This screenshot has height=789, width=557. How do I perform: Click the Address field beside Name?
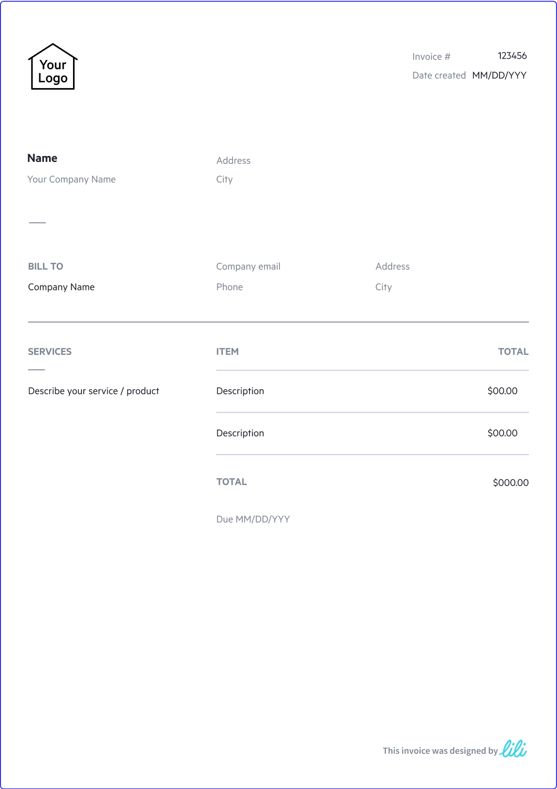tap(233, 161)
